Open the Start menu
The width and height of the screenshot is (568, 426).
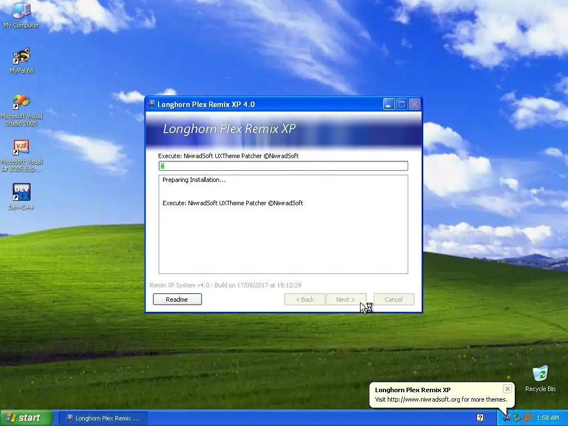26,418
